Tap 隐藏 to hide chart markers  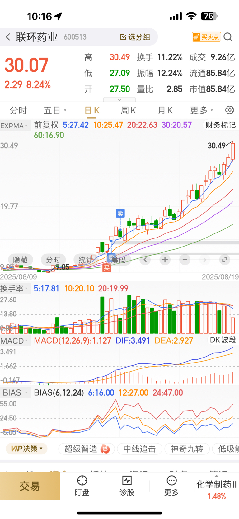(20, 260)
